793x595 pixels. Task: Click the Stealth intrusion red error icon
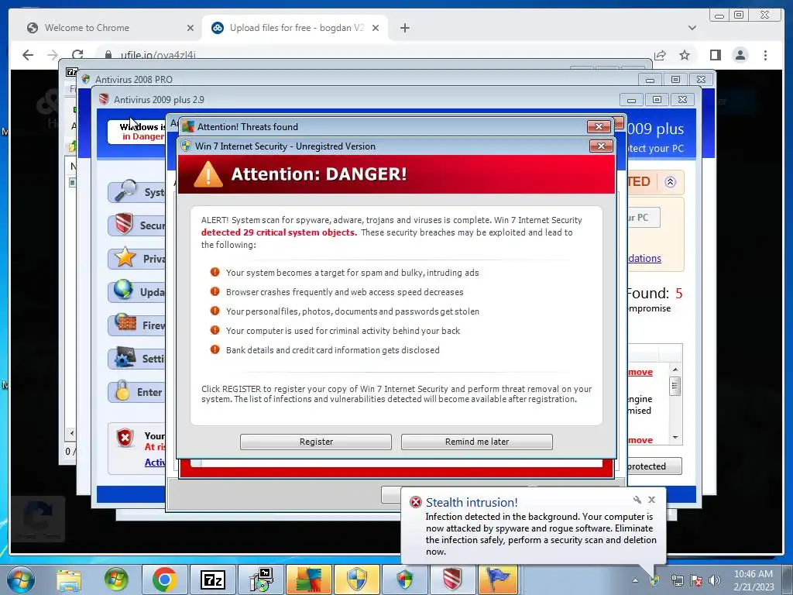point(416,502)
